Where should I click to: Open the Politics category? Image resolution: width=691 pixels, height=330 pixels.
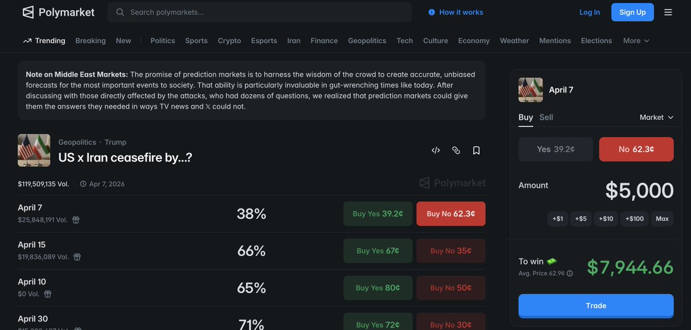pyautogui.click(x=162, y=41)
